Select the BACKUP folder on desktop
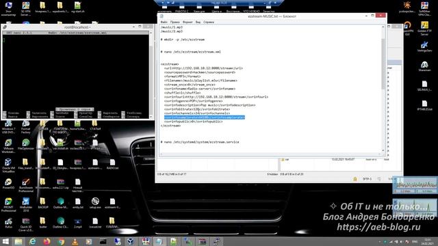Viewport: 438px width, 246px height. click(x=42, y=203)
